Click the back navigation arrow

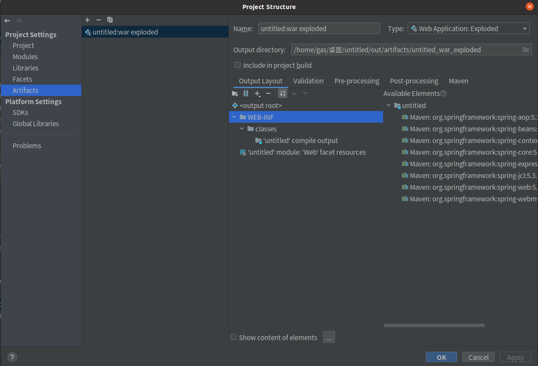pyautogui.click(x=7, y=21)
